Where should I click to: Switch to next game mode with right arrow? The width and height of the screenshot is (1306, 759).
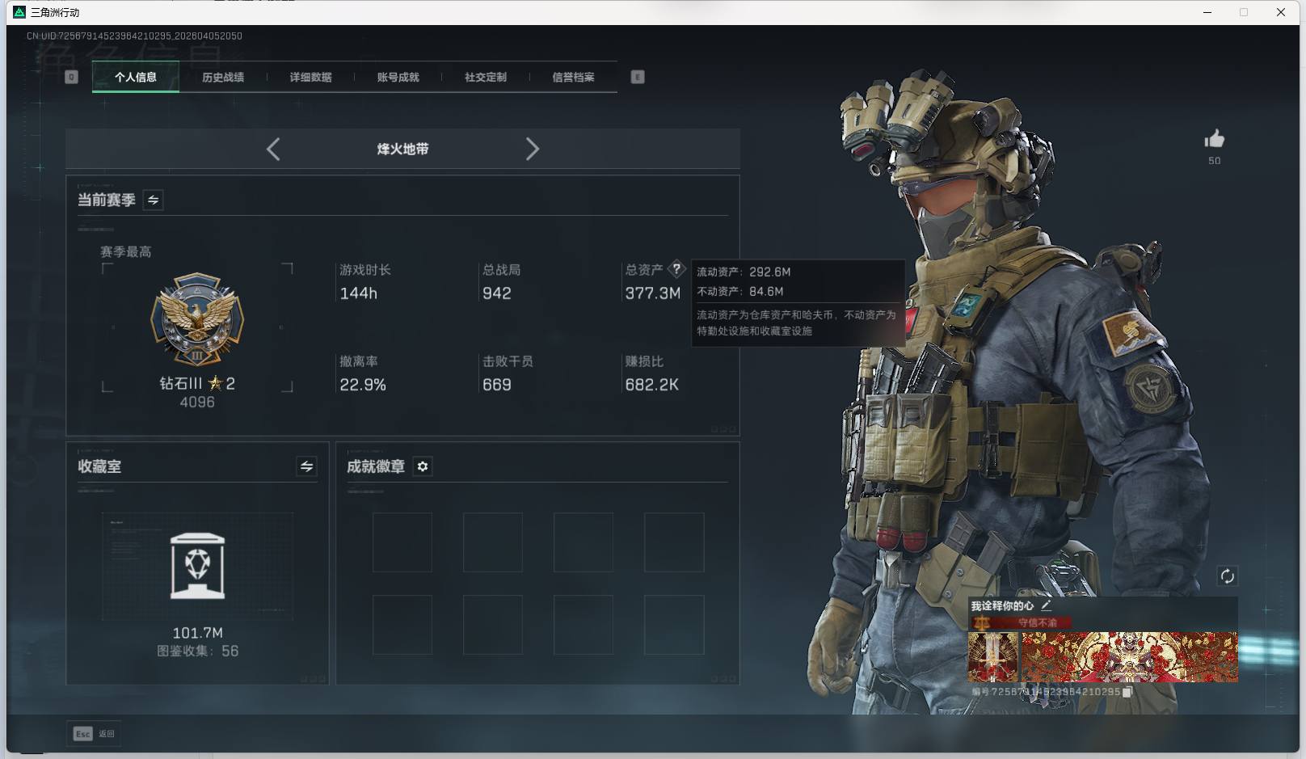click(532, 149)
